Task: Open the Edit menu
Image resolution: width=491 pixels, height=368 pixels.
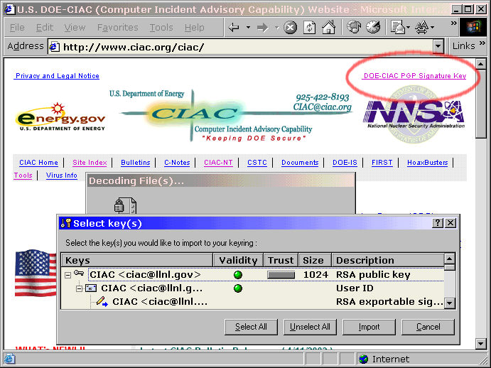Action: coord(45,28)
